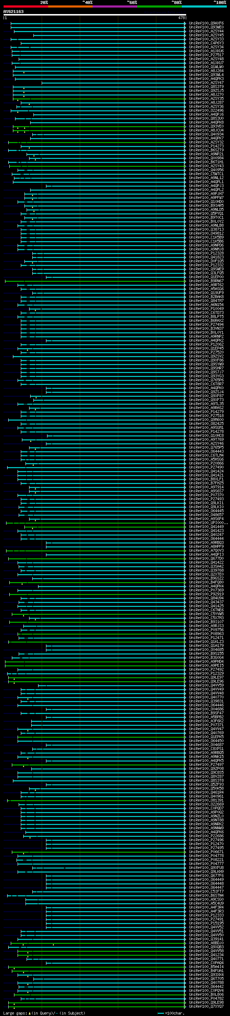Open UniRef100_Q43437 hit
Viewport: 230px width, 1016px height.
tap(206, 602)
